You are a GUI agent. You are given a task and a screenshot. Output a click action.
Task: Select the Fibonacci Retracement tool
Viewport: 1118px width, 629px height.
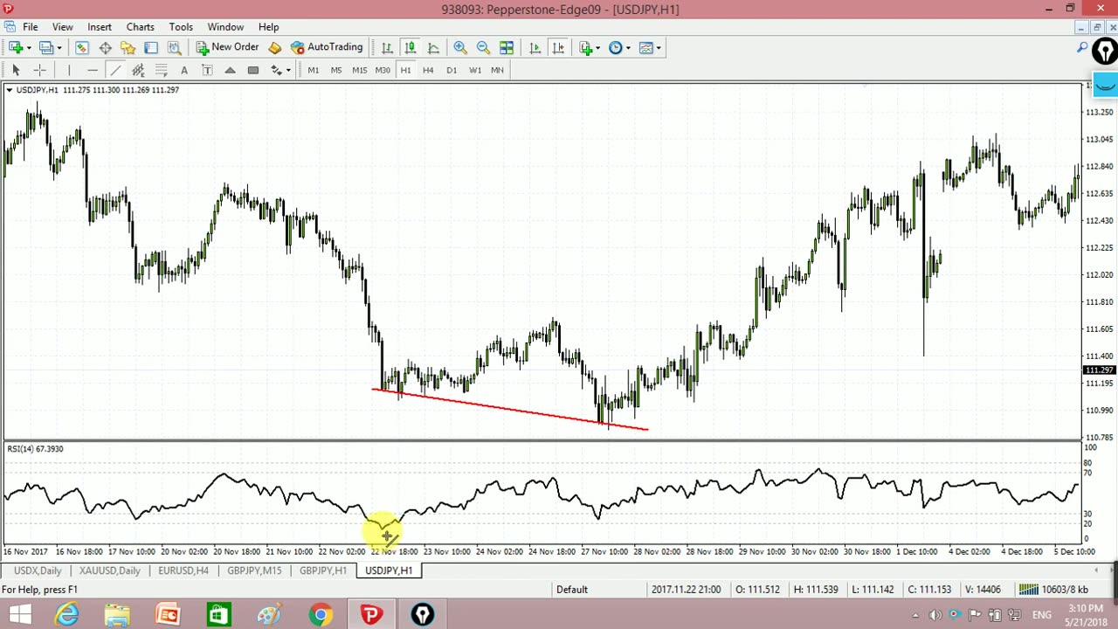point(162,70)
